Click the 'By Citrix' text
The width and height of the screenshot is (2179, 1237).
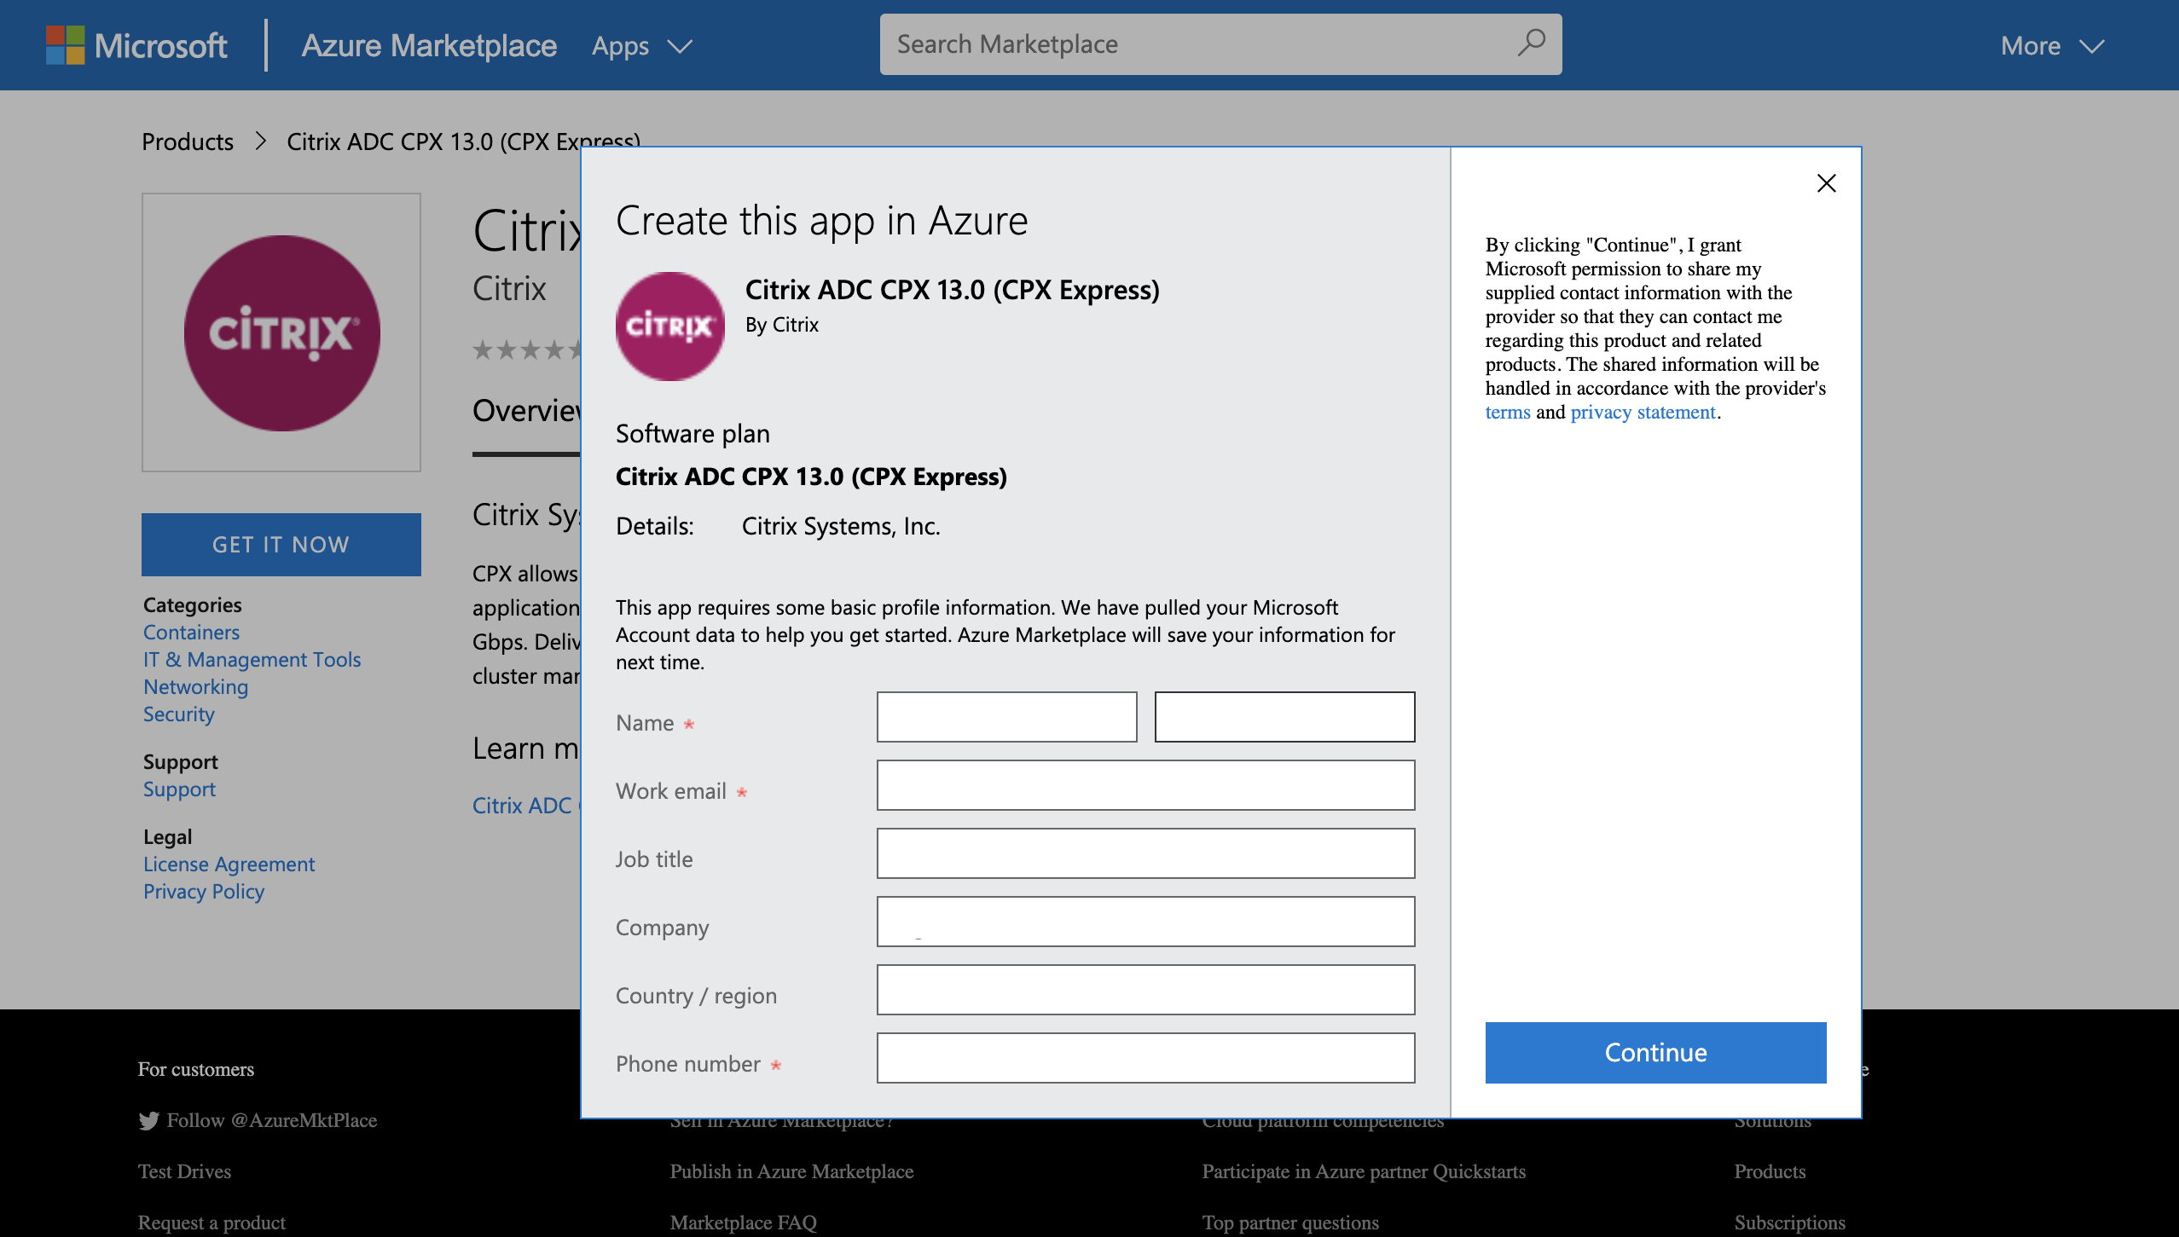click(x=782, y=325)
